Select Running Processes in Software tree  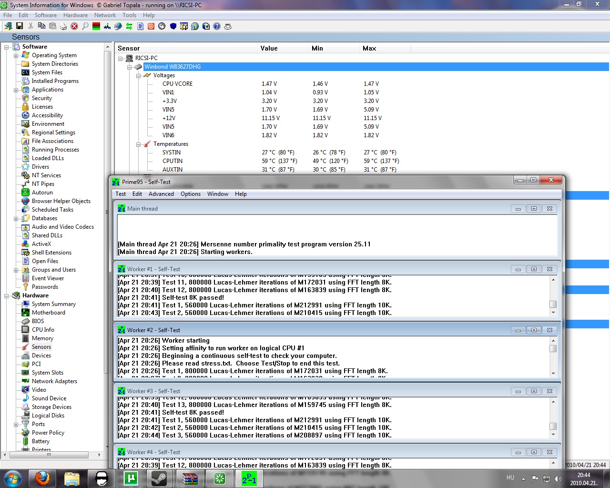click(x=55, y=150)
